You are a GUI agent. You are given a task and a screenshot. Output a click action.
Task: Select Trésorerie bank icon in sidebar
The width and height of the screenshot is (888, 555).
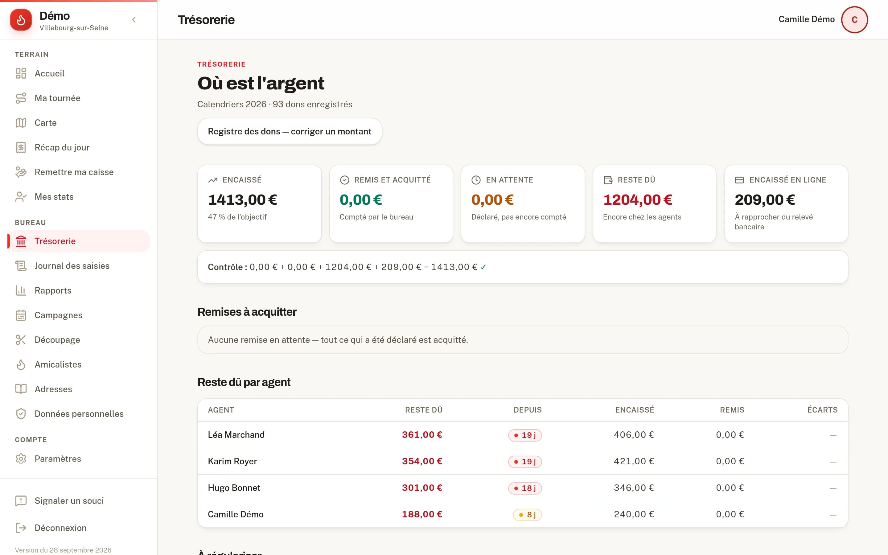(x=21, y=241)
